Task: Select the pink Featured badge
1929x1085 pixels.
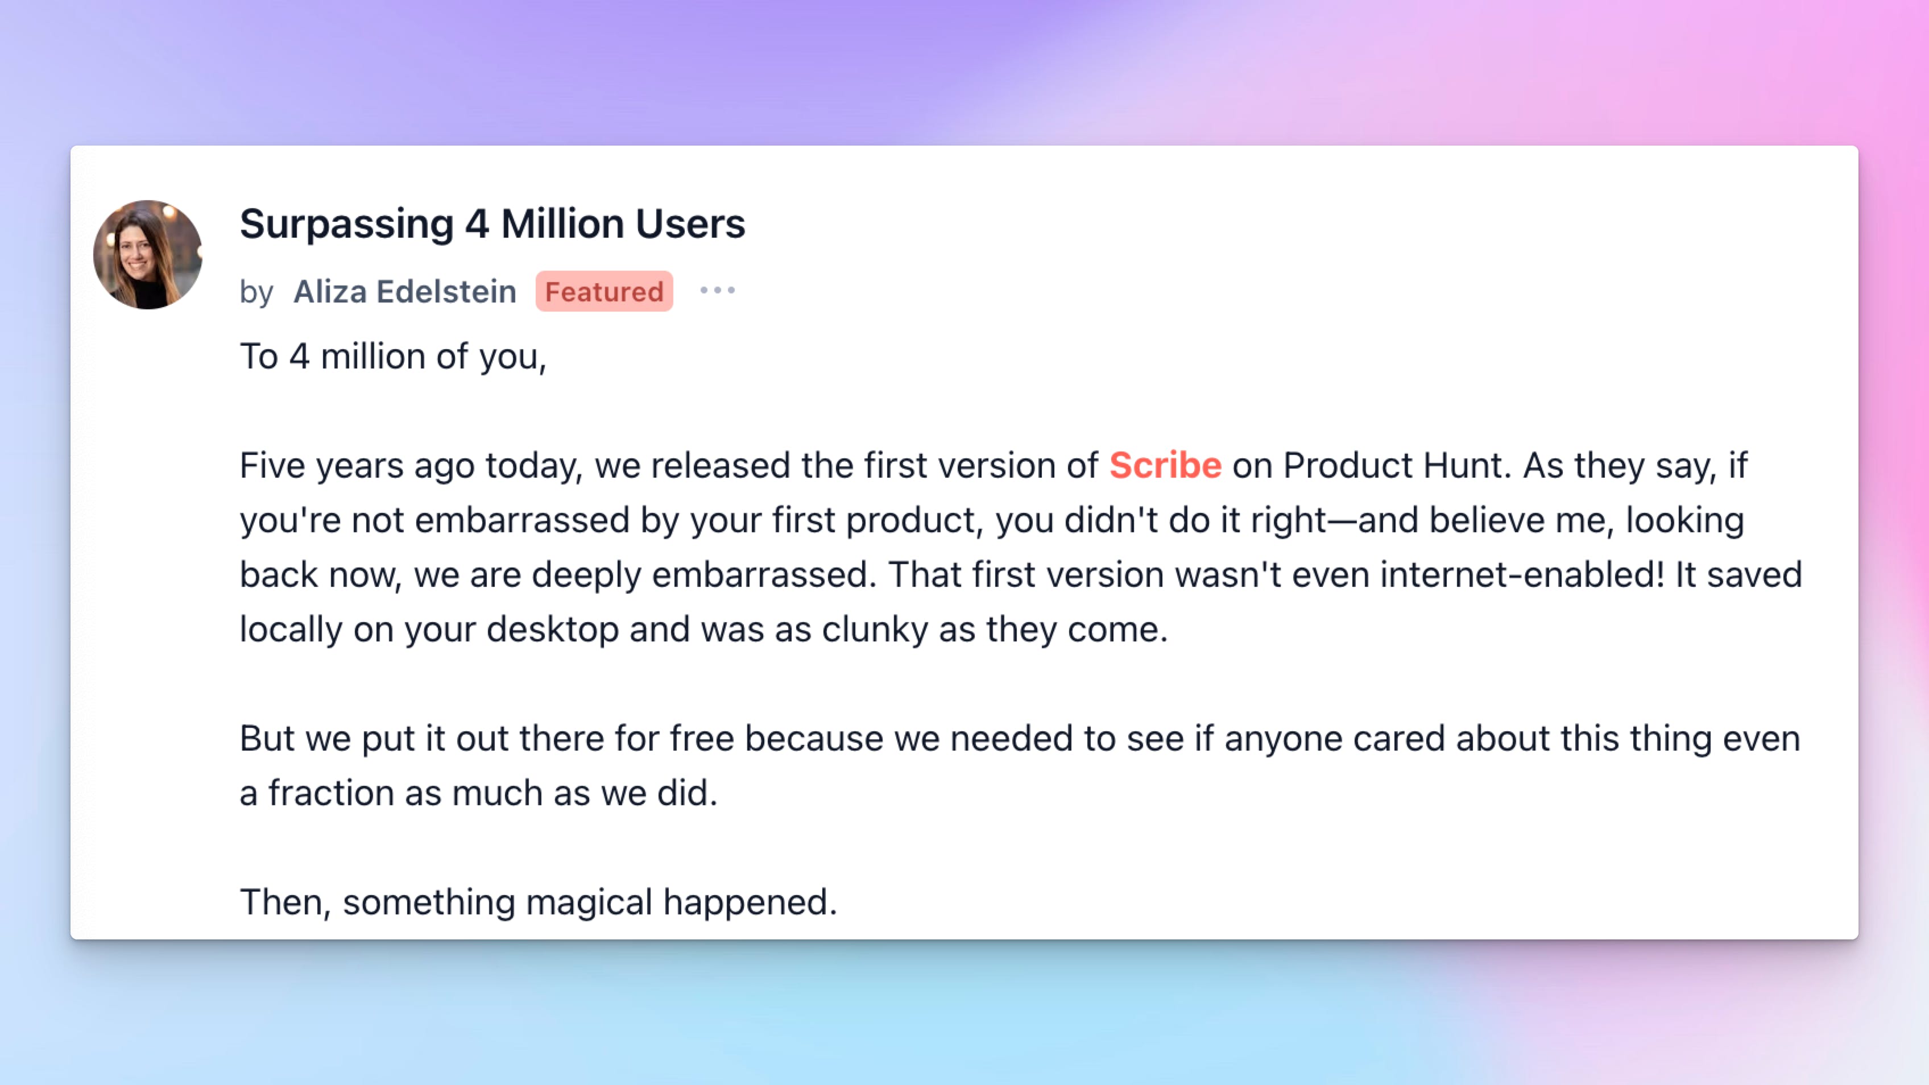Action: point(605,291)
